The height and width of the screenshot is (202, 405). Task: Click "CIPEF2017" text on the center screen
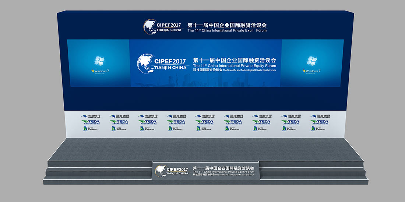tap(170, 61)
